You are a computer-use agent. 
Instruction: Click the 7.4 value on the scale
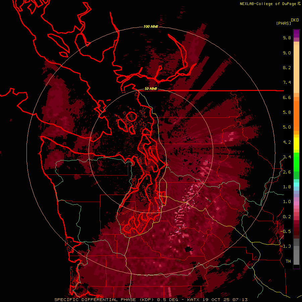[x=287, y=83]
